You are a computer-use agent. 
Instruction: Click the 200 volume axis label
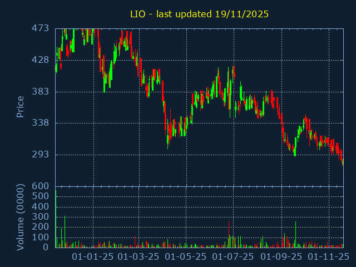pos(40,227)
